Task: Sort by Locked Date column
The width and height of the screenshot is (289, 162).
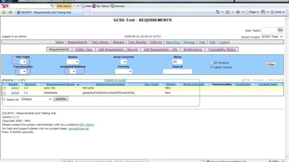Action: click(268, 85)
